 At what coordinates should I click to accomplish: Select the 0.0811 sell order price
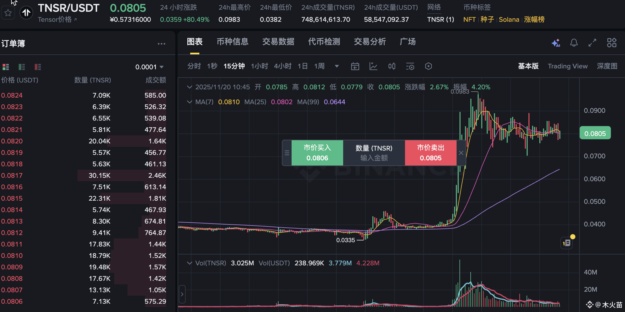click(12, 244)
